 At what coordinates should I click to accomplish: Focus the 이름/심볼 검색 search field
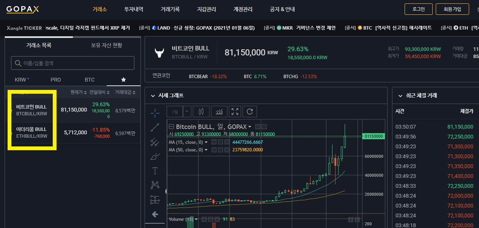coord(73,63)
